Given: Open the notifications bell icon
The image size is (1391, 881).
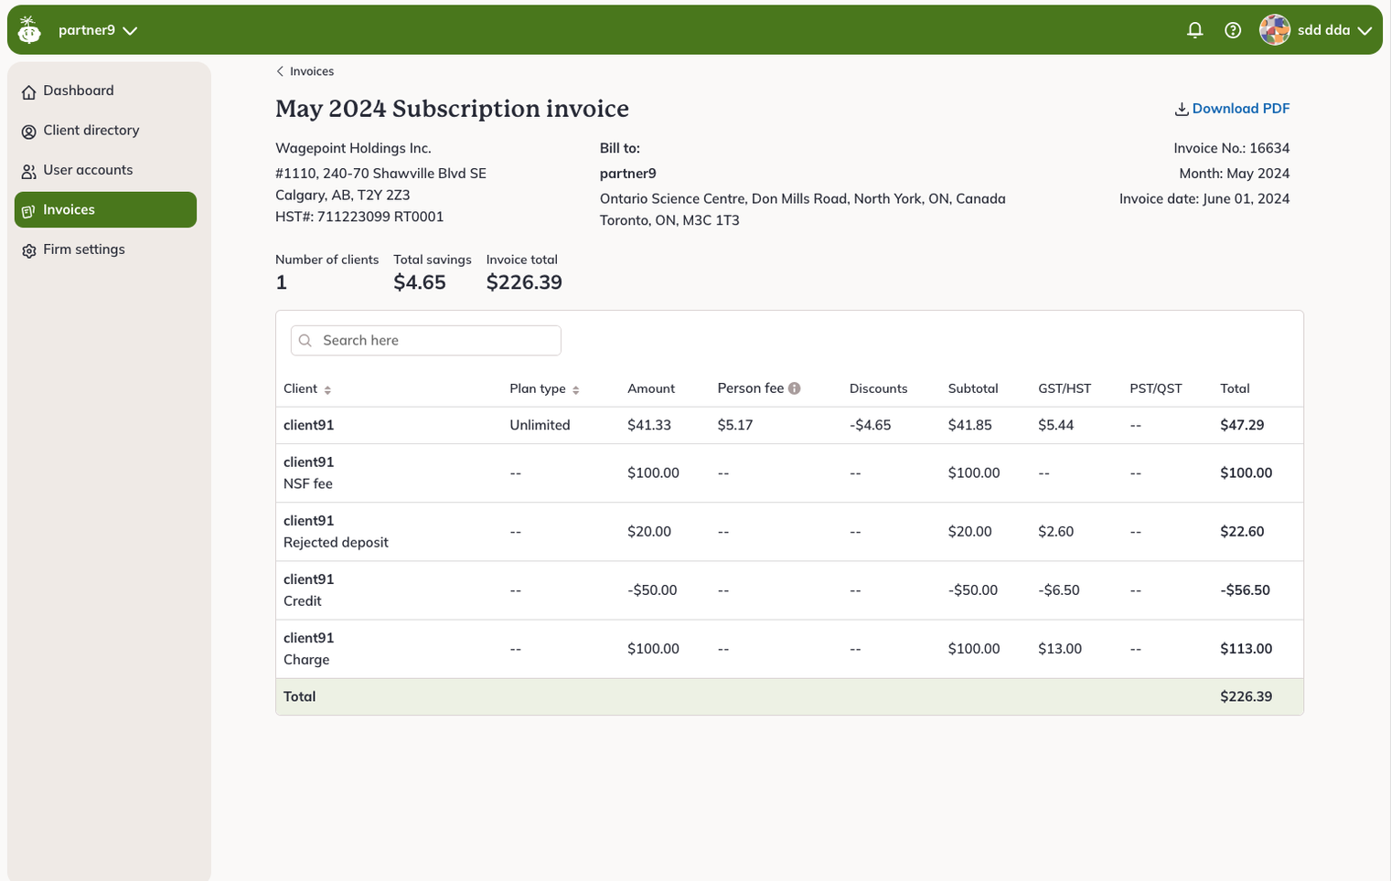Looking at the screenshot, I should pos(1194,30).
